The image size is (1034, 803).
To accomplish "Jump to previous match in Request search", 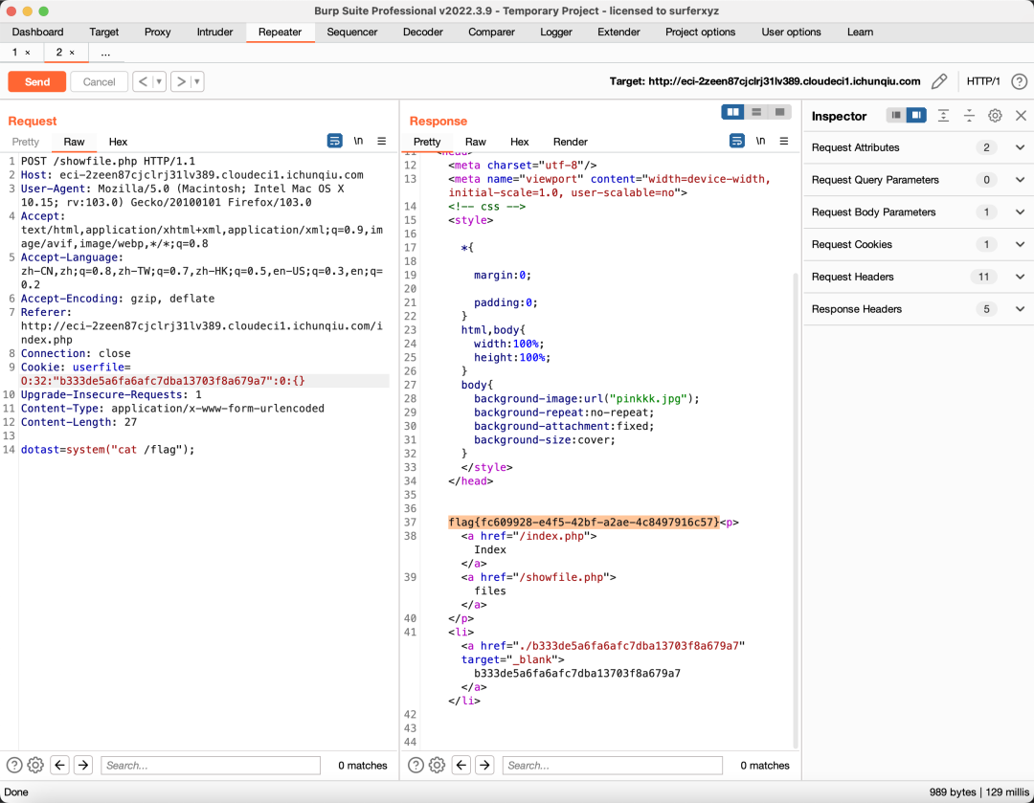I will click(59, 765).
